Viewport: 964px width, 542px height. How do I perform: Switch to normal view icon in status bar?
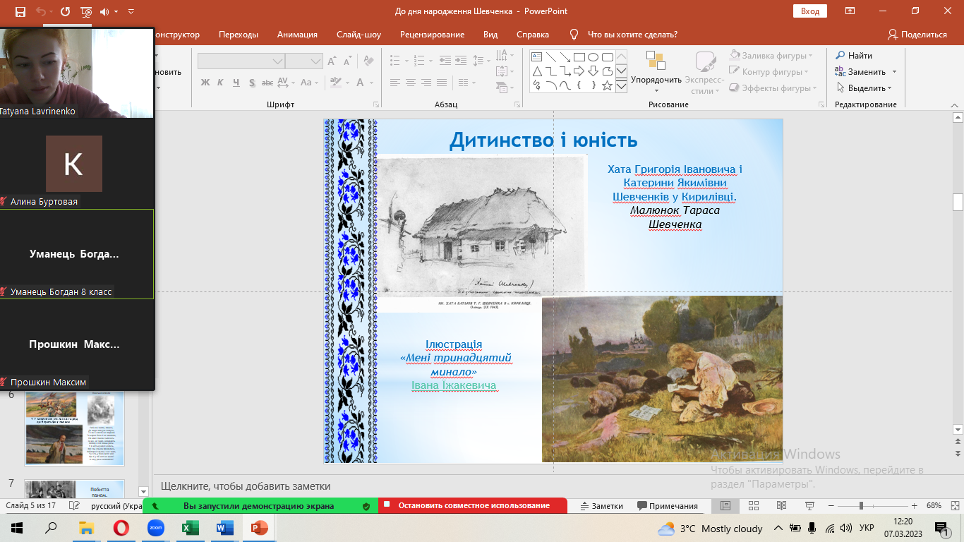click(725, 506)
